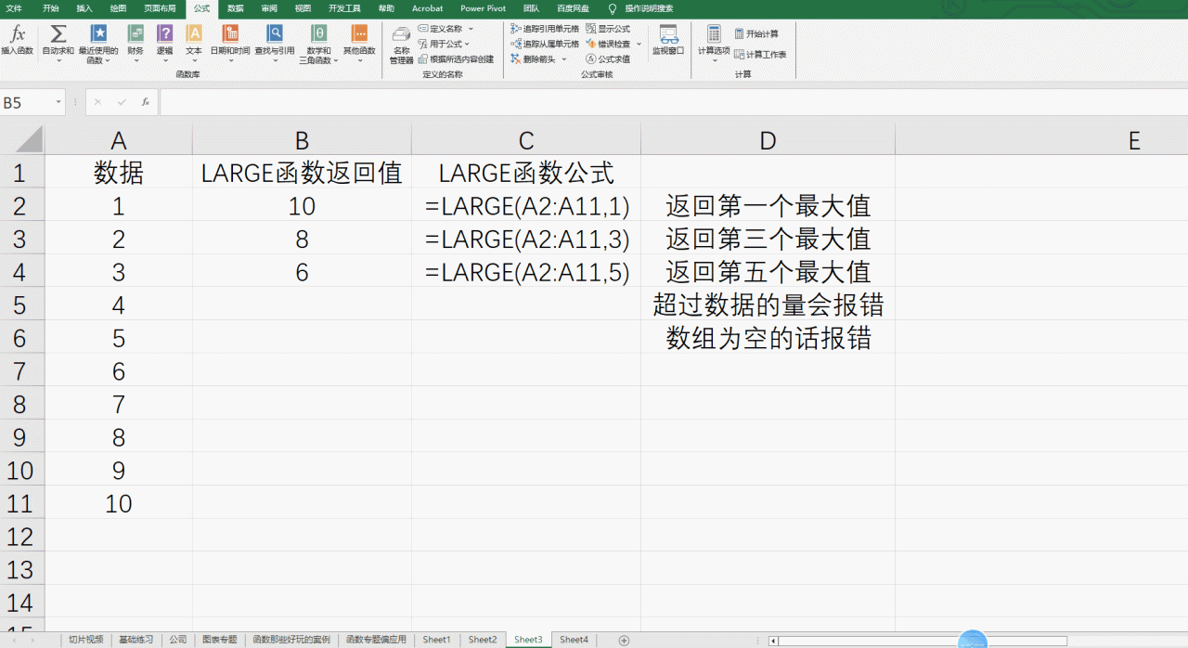The width and height of the screenshot is (1188, 648).
Task: Switch to the Data (数据) ribbon tab
Action: pyautogui.click(x=235, y=8)
